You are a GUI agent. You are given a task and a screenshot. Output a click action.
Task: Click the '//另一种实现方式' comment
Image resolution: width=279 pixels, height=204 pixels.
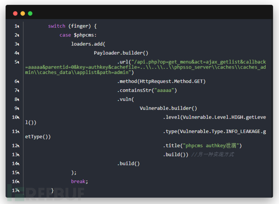point(213,155)
